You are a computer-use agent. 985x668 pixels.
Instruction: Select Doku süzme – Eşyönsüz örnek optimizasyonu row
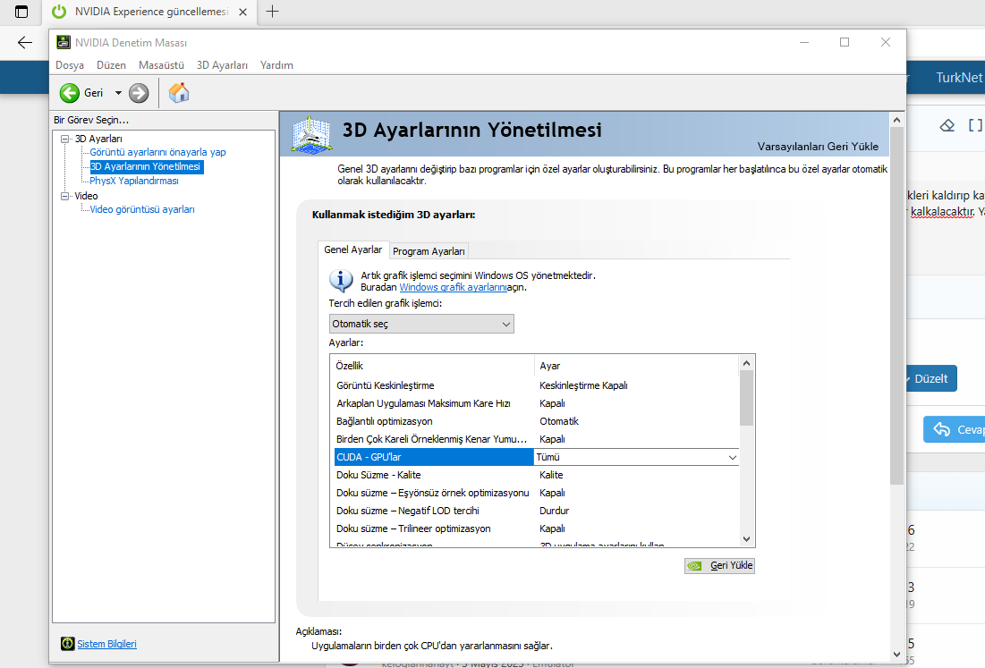point(535,493)
